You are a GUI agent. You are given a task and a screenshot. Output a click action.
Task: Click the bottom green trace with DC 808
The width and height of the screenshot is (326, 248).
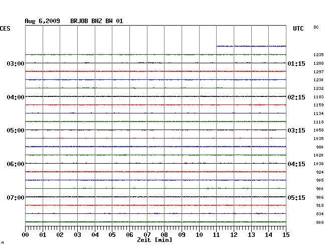[x=155, y=222]
